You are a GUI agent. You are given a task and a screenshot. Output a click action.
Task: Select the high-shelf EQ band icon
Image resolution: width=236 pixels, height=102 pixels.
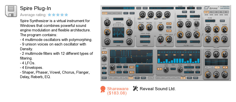(217, 67)
